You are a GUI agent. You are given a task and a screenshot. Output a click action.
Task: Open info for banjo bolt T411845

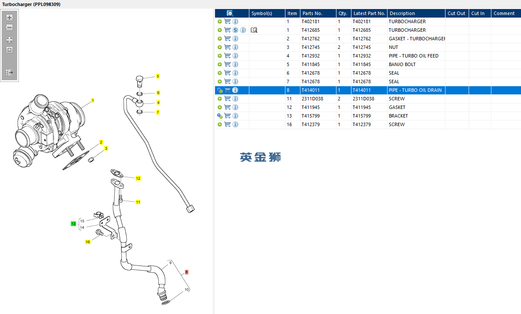click(235, 64)
